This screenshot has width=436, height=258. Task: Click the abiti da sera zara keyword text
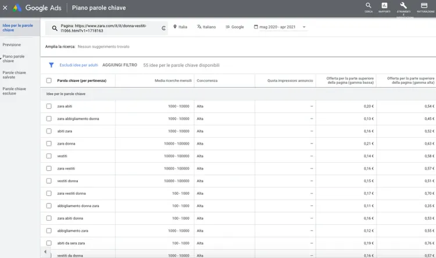click(71, 243)
